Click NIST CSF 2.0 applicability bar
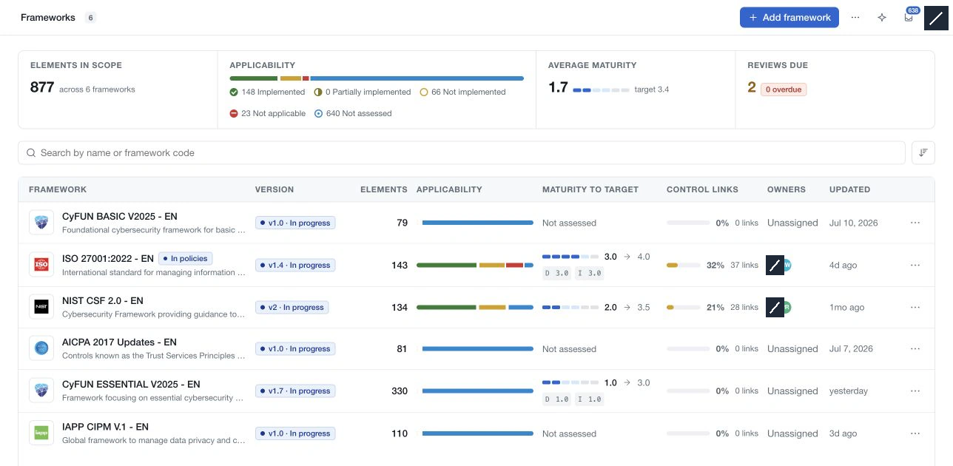 (x=475, y=307)
